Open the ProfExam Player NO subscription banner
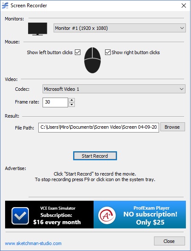This screenshot has height=251, width=191. click(140, 214)
